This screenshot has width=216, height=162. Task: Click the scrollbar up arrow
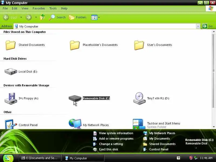click(x=214, y=32)
